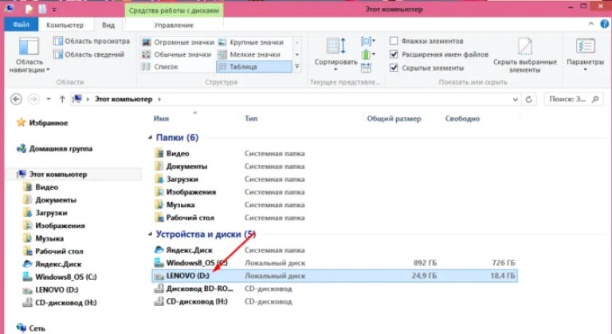Image resolution: width=612 pixels, height=334 pixels.
Task: Select Windows8_OS (C:) in the sidebar
Action: click(x=59, y=277)
